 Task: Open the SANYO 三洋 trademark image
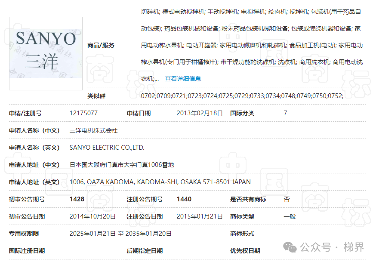pyautogui.click(x=45, y=53)
